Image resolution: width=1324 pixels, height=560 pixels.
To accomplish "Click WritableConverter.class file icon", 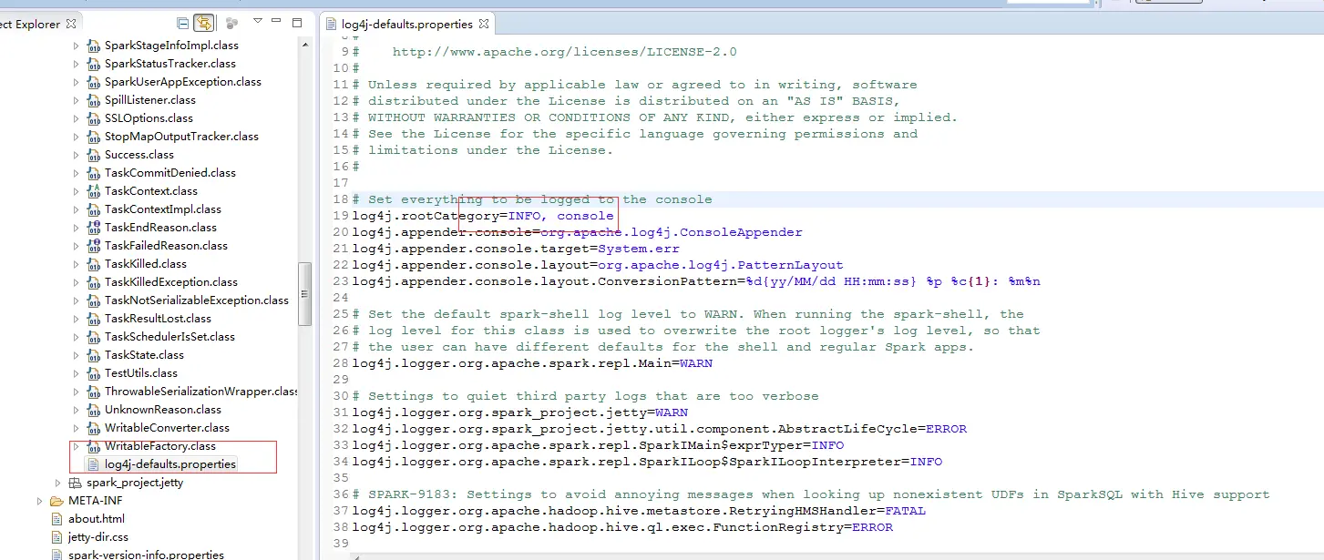I will (93, 428).
